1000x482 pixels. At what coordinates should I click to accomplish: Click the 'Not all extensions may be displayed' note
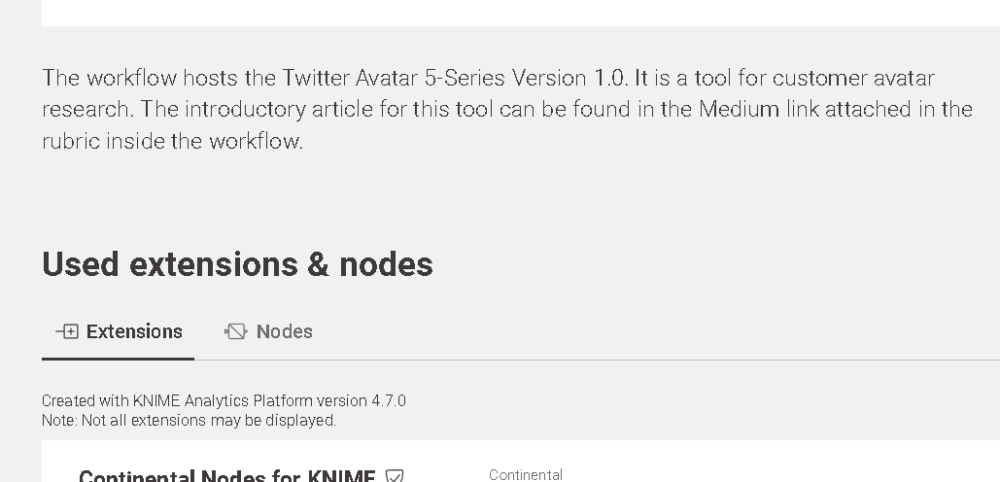208,420
